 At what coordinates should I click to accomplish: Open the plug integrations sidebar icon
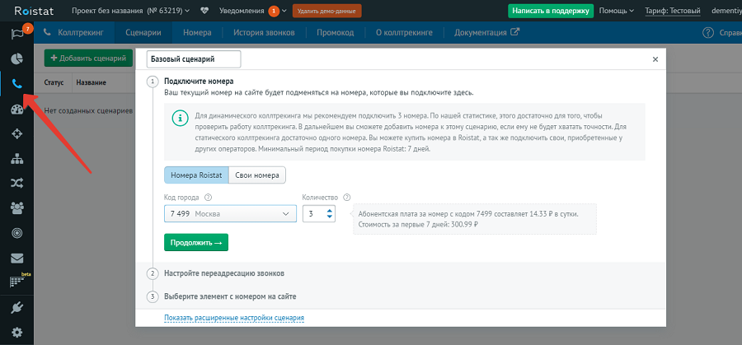17,308
